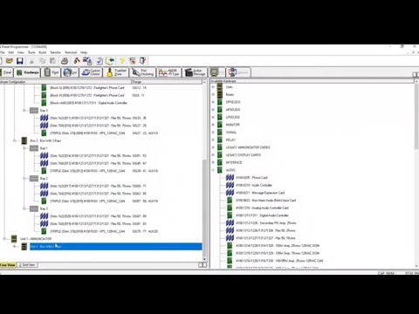Click the note with arrow toolbar icon
419x314 pixels.
pyautogui.click(x=110, y=61)
